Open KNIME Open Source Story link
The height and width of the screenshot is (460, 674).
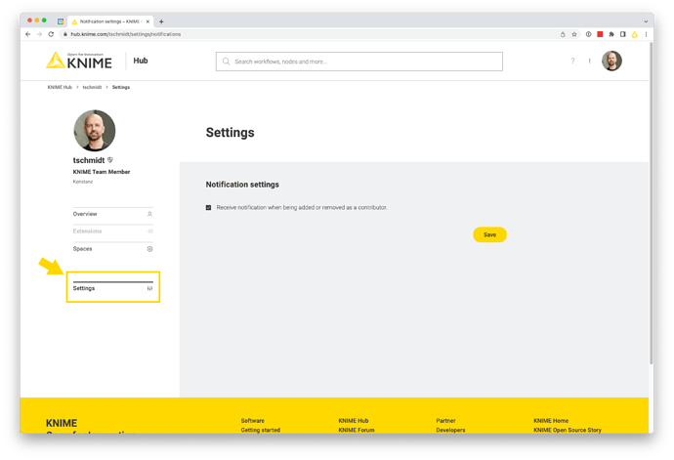568,430
